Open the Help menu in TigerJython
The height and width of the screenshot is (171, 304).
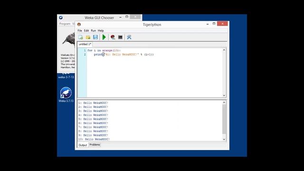(101, 30)
